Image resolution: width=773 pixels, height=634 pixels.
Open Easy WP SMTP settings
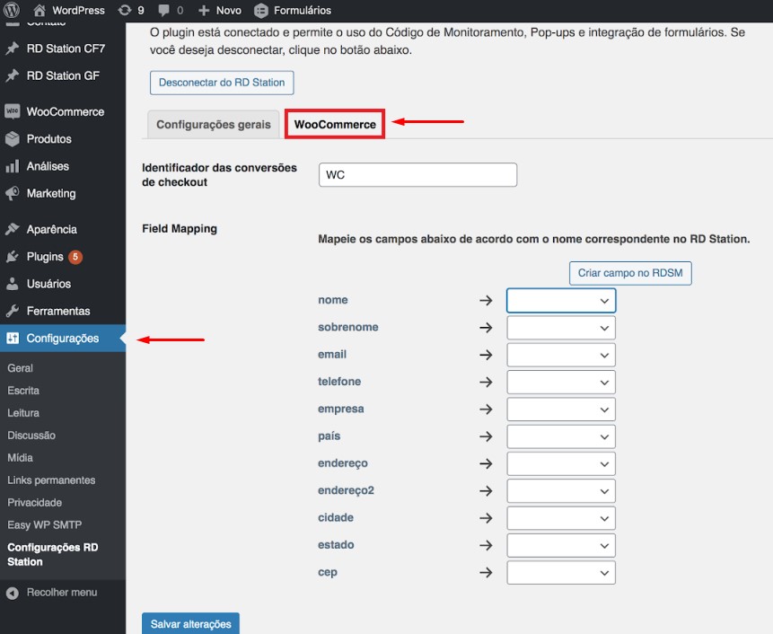coord(44,525)
